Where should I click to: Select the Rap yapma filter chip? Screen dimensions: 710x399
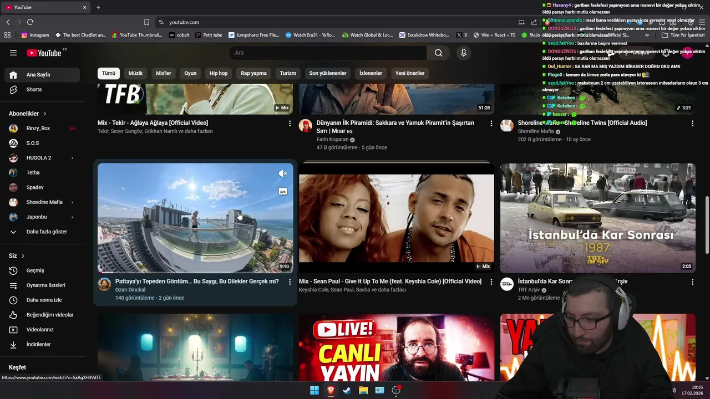click(253, 73)
